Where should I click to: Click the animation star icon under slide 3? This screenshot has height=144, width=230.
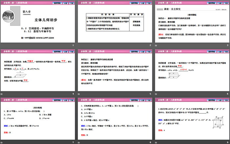click(x=156, y=45)
